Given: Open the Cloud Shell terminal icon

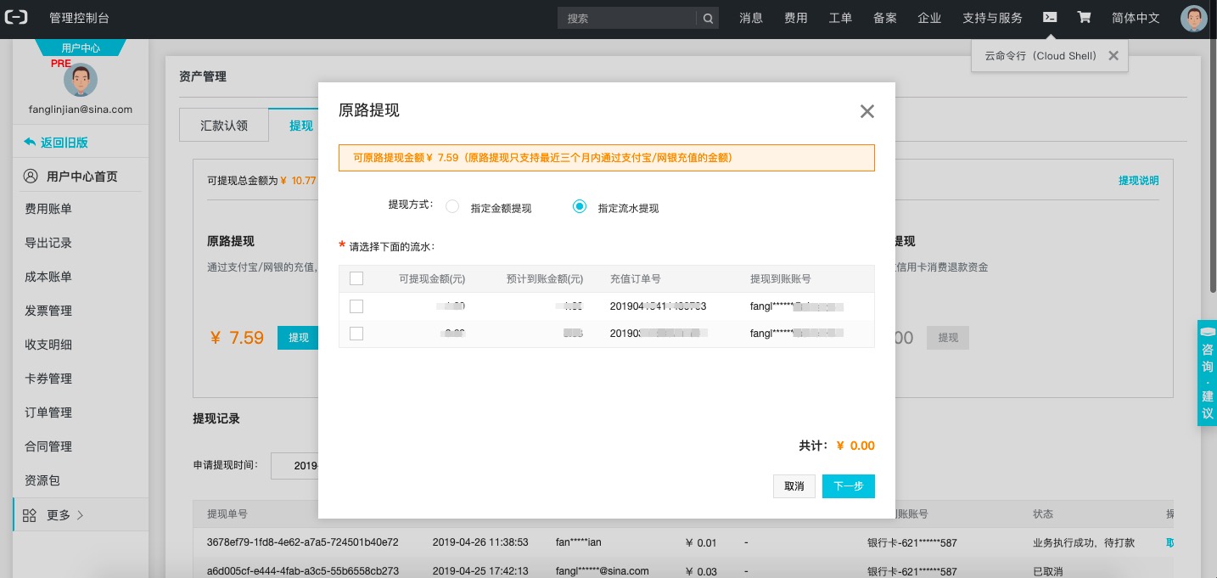Looking at the screenshot, I should pos(1050,17).
